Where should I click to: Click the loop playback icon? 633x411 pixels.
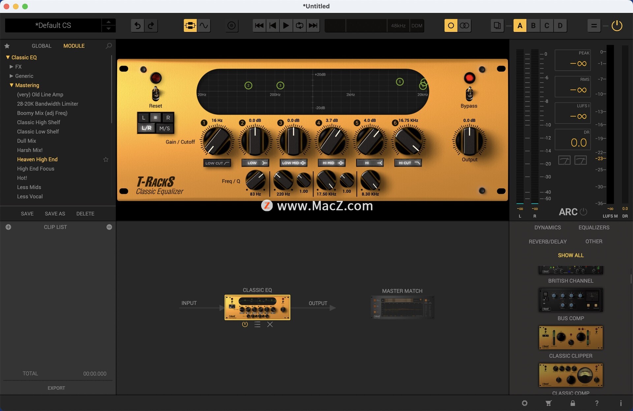(299, 26)
